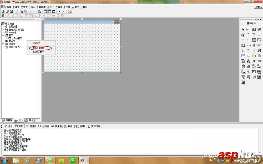This screenshot has height=164, width=263.
Task: Collapse the 窗口 tree node
Action: tap(3, 35)
